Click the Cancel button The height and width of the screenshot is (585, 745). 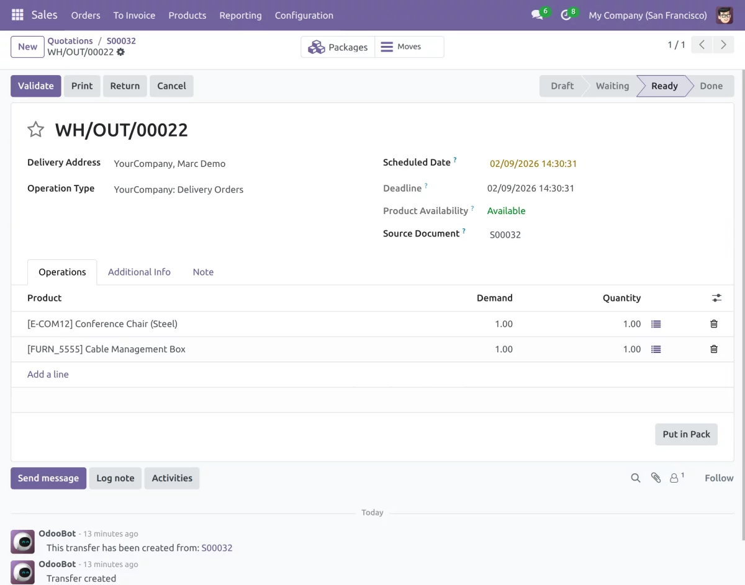(x=171, y=86)
